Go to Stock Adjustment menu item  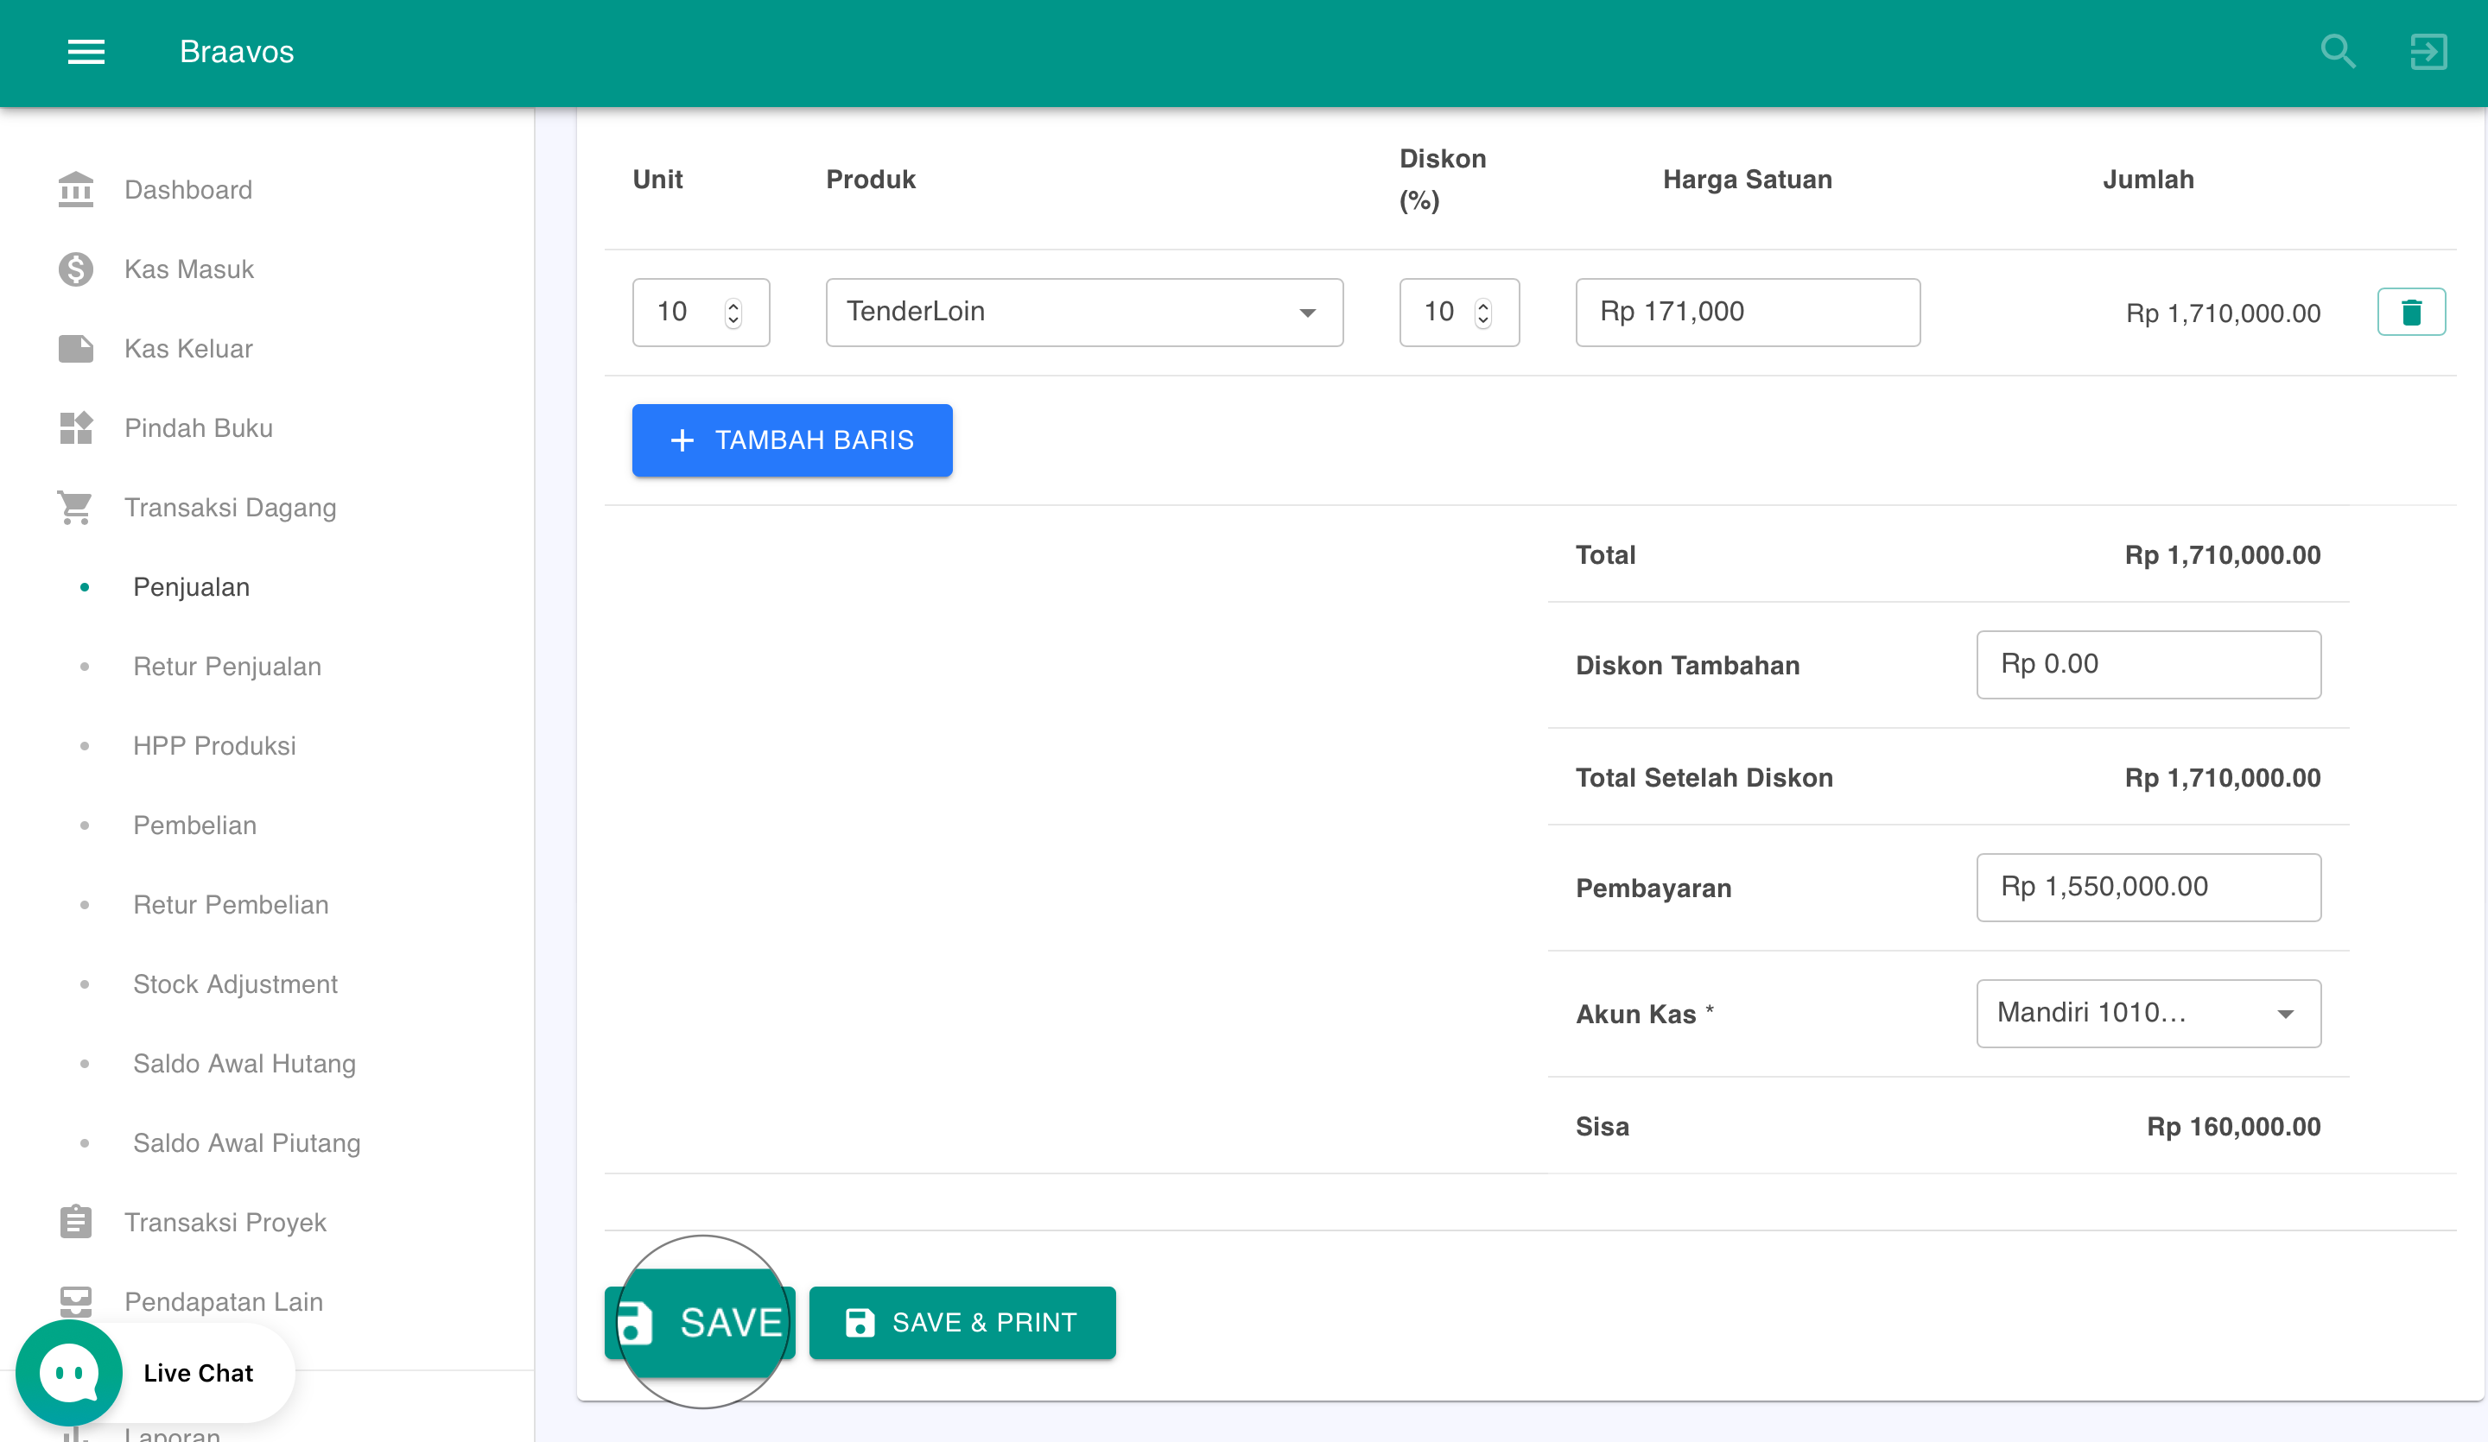coord(235,984)
